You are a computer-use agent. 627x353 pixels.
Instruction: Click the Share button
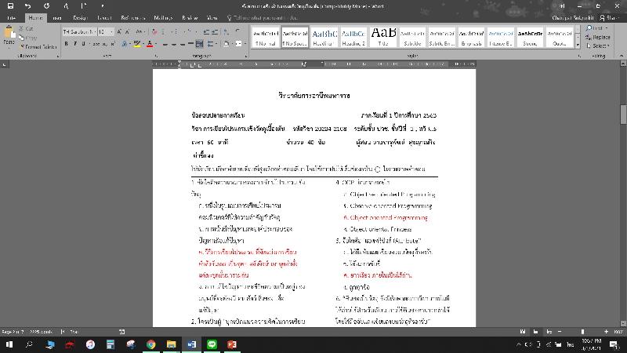tap(607, 16)
